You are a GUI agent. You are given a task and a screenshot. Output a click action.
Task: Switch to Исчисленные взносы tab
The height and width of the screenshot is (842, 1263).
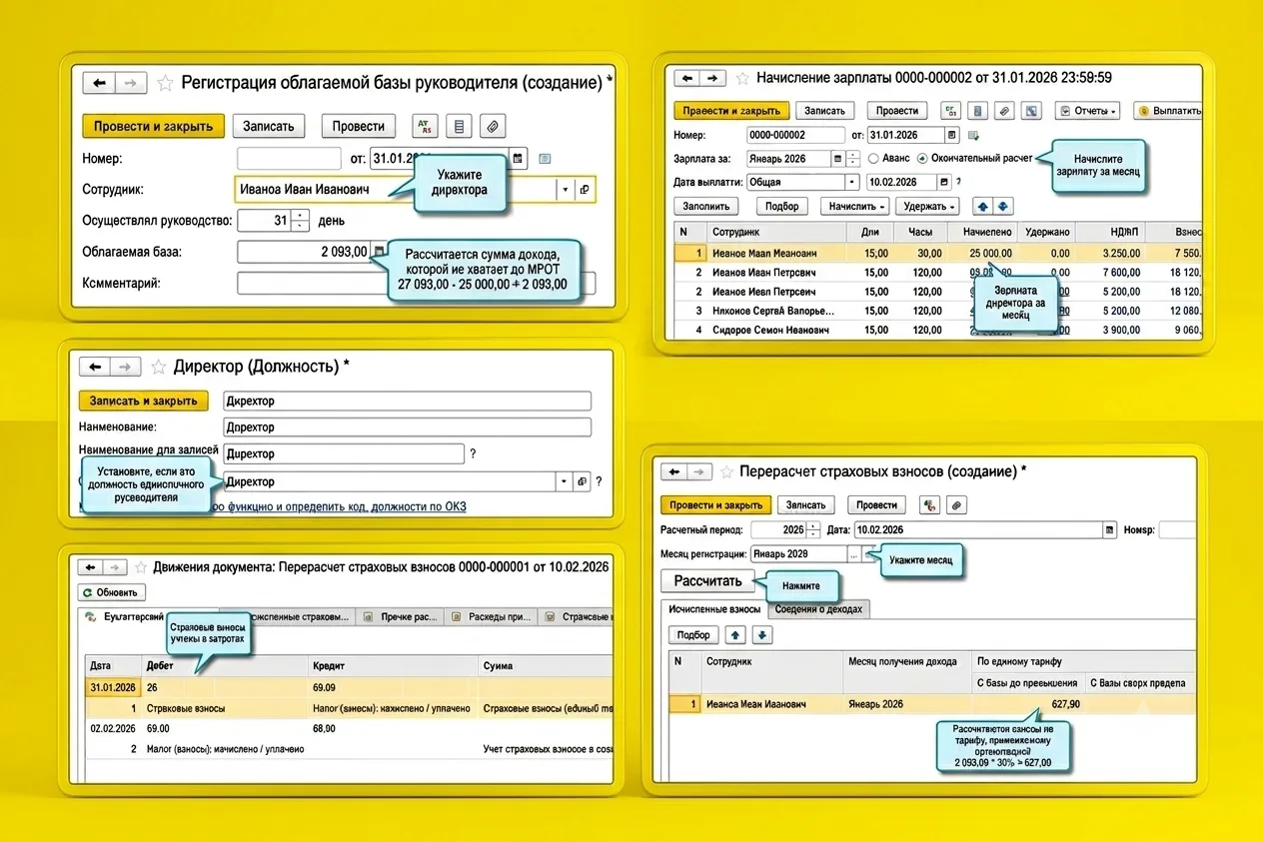(715, 608)
